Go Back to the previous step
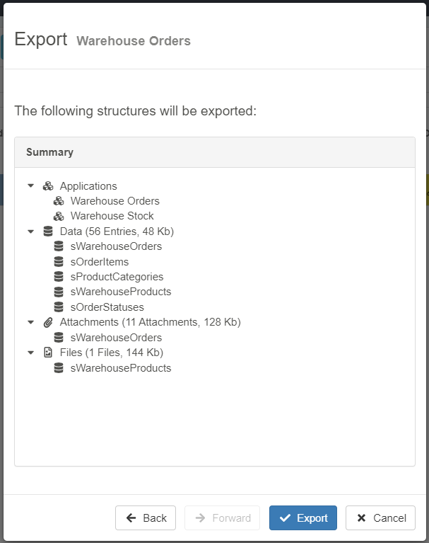429x543 pixels. pos(146,518)
